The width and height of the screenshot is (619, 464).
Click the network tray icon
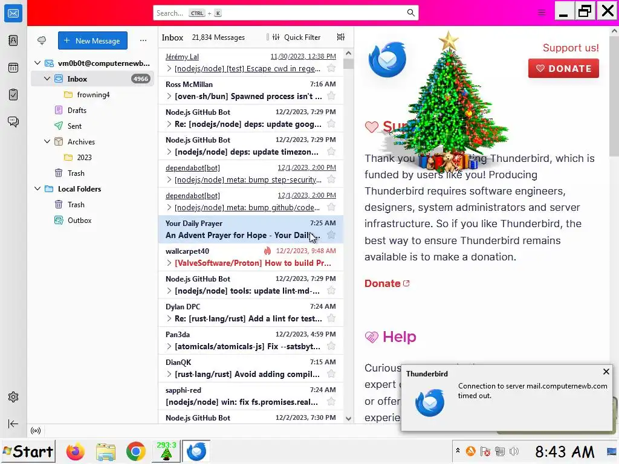[x=500, y=451]
